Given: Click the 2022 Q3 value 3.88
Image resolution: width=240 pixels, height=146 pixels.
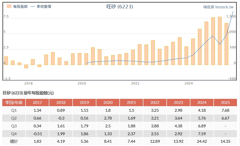Looking at the screenshot, I should (155, 126).
